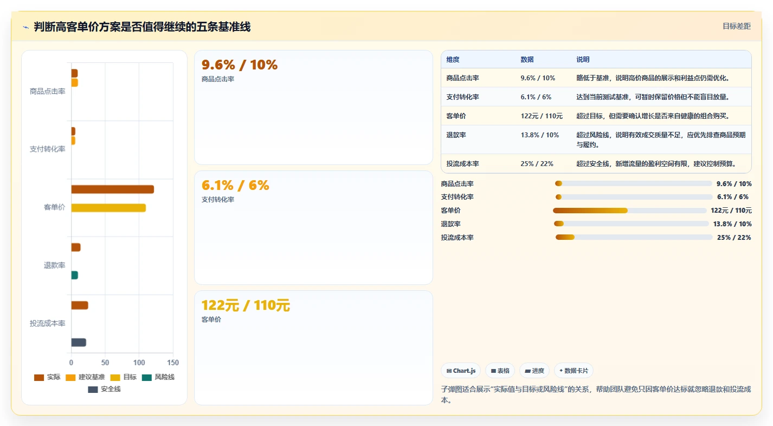The height and width of the screenshot is (426, 773).
Task: Click the 退款率 progress bar
Action: (631, 224)
